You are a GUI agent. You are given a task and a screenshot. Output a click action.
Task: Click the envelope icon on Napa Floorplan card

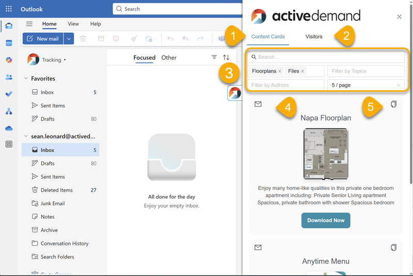click(x=258, y=104)
